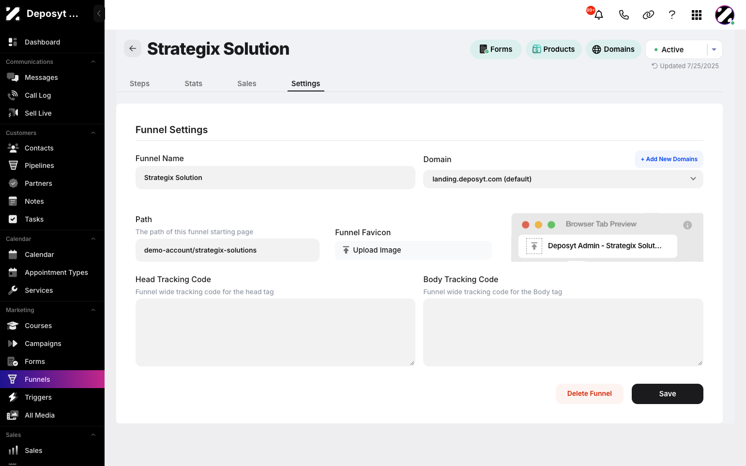The width and height of the screenshot is (746, 466).
Task: Open the user profile avatar
Action: coord(725,15)
